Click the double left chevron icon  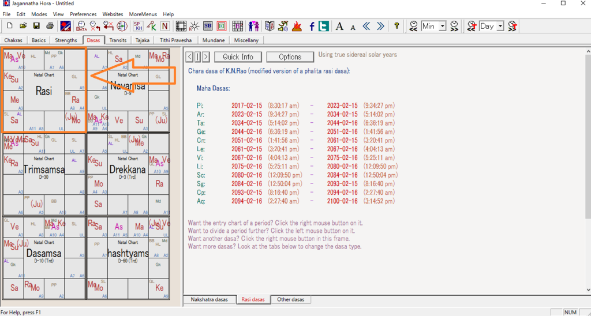pos(366,26)
